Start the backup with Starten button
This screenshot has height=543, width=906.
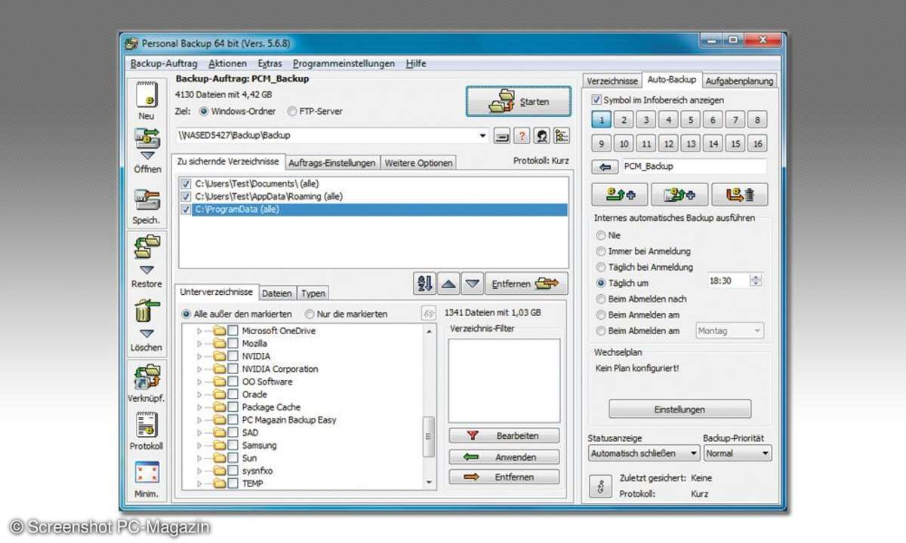[x=518, y=102]
